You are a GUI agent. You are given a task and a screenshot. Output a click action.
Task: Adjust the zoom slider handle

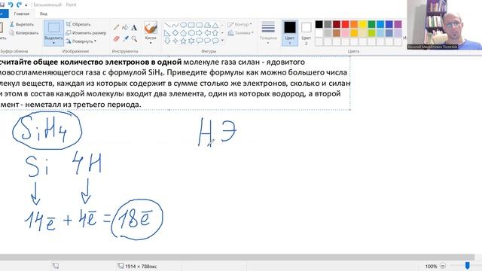click(467, 266)
